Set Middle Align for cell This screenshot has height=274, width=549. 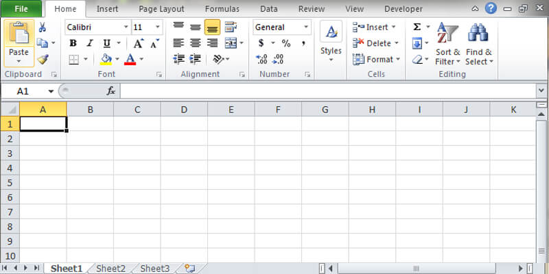point(196,27)
